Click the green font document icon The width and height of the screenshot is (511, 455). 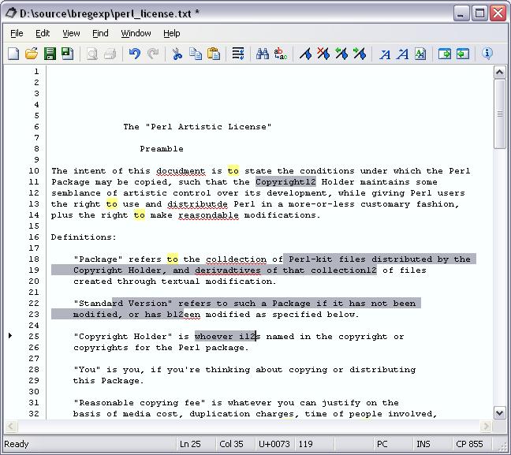420,54
